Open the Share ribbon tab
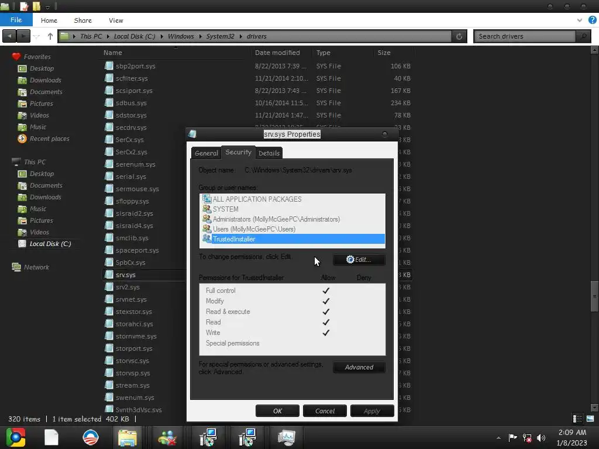599x449 pixels. tap(83, 20)
